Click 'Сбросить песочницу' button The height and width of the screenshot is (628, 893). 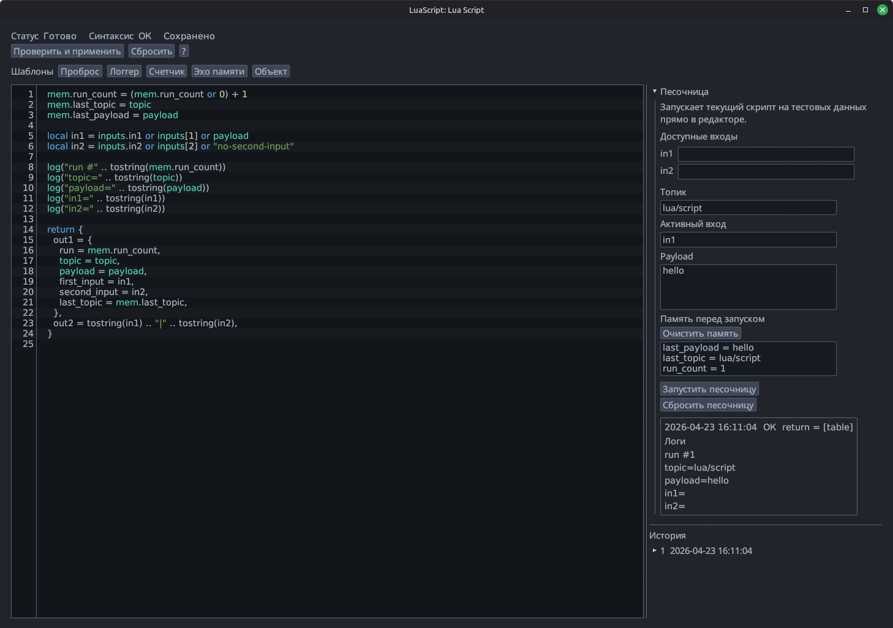coord(708,405)
